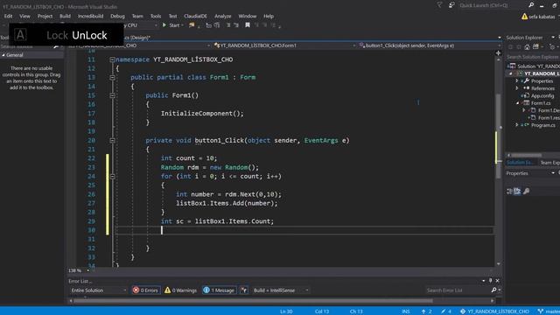Click the repository YT_RANDOM_LISTBOX_CHO in status bar
The height and width of the screenshot is (315, 560).
click(494, 311)
